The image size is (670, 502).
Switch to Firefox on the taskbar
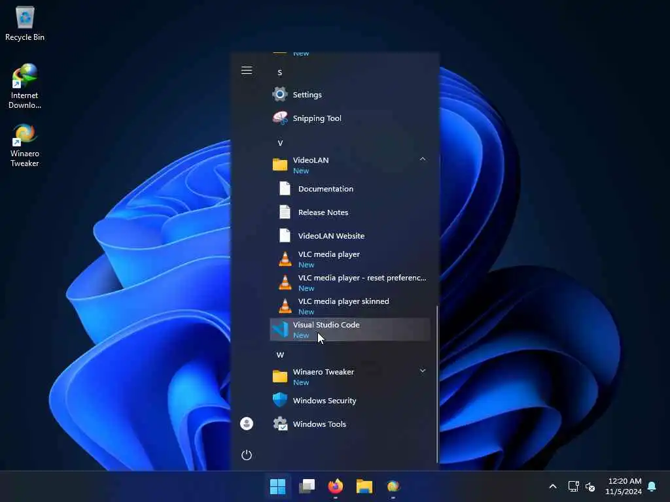pyautogui.click(x=336, y=486)
